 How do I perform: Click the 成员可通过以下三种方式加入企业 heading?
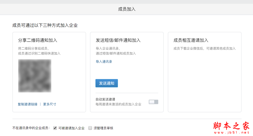click(x=45, y=25)
